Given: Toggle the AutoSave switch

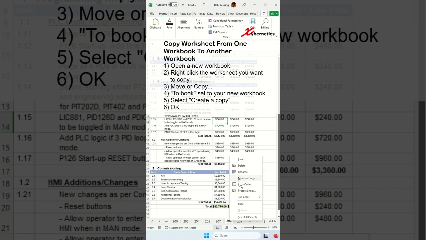Looking at the screenshot, I should pos(173,5).
